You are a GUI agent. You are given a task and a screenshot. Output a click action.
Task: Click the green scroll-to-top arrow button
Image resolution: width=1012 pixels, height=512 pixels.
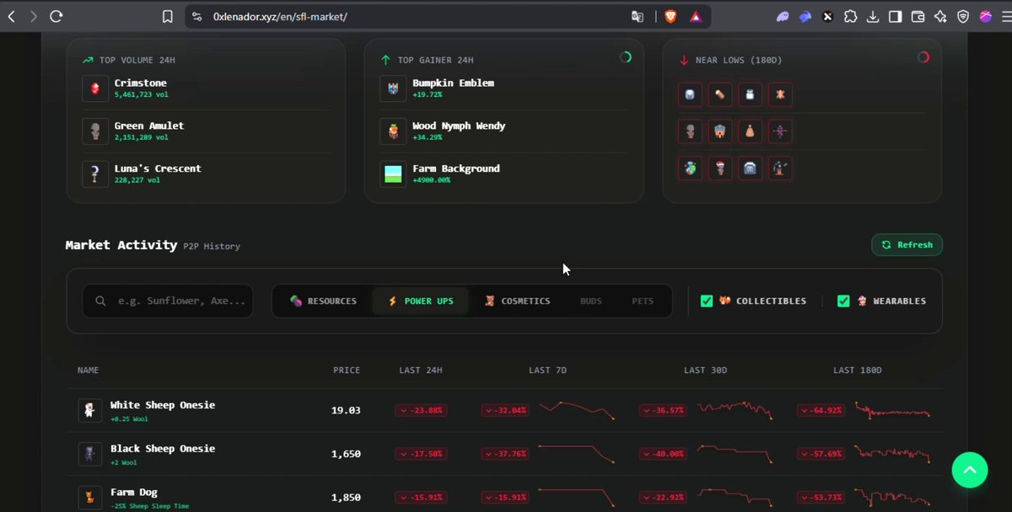point(970,470)
